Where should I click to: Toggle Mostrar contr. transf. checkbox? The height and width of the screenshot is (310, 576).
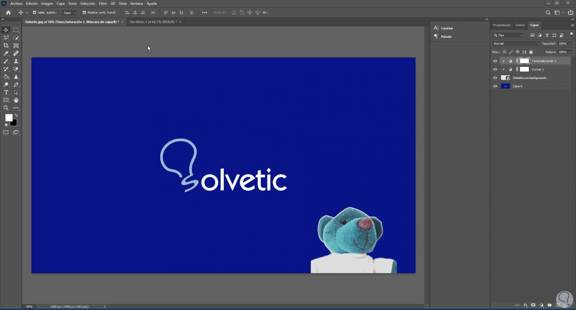(84, 13)
